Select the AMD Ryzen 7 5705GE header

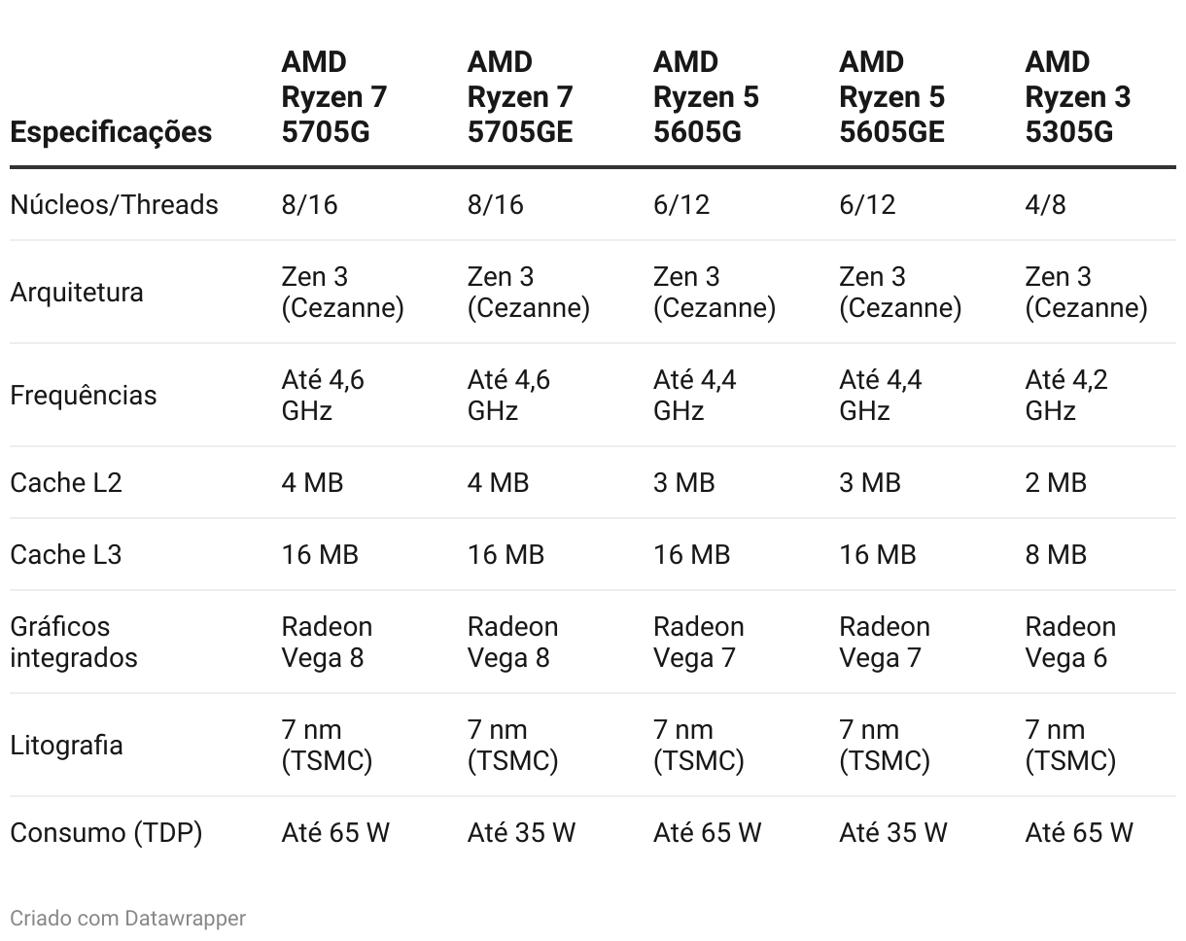click(520, 96)
